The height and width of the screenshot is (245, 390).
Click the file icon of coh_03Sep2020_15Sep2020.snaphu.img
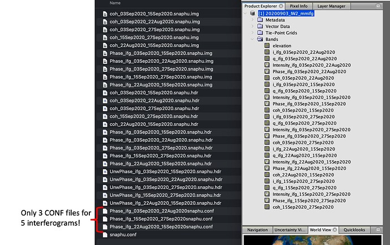point(105,14)
